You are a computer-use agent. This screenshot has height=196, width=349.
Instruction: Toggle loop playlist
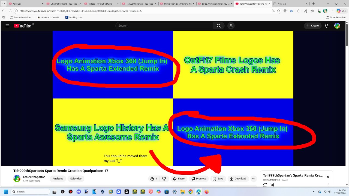[265, 185]
